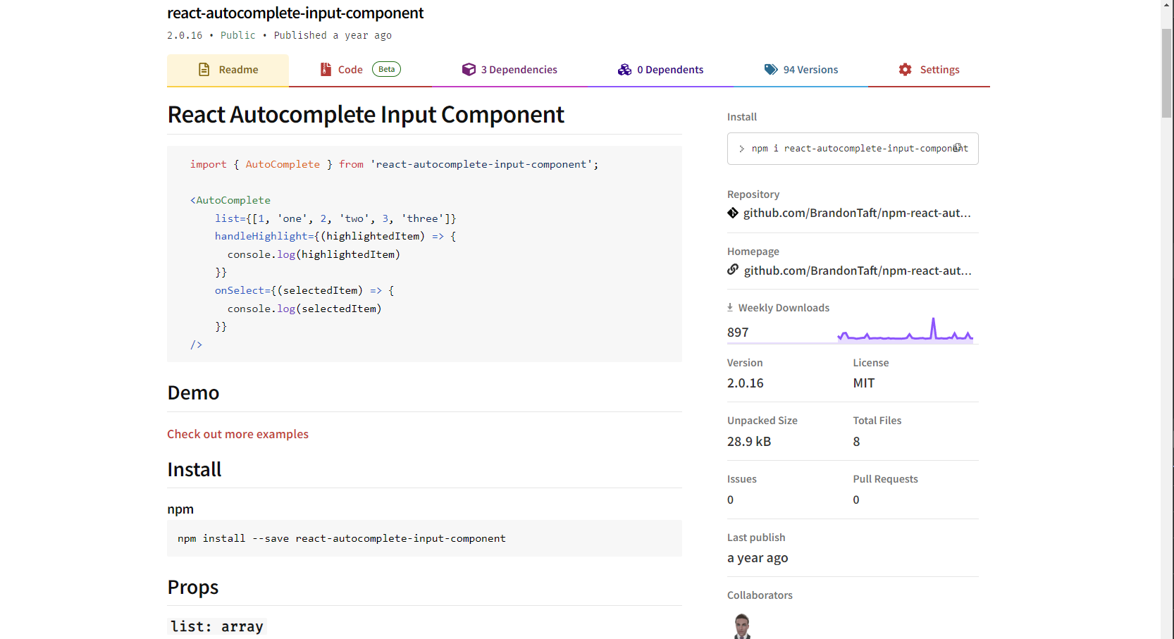
Task: Click the 897 weekly downloads count
Action: [738, 332]
